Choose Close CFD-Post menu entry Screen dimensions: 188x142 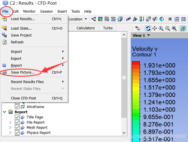34,98
